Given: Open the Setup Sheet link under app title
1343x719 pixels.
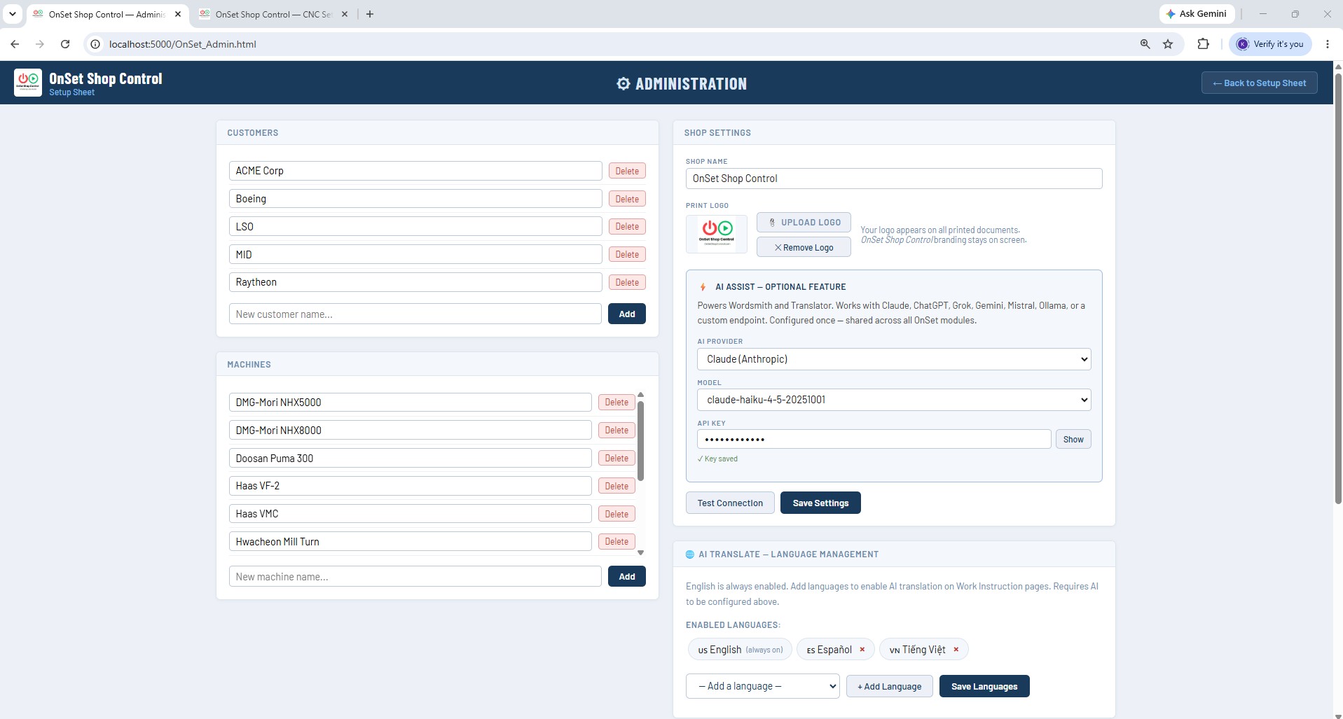Looking at the screenshot, I should 71,92.
